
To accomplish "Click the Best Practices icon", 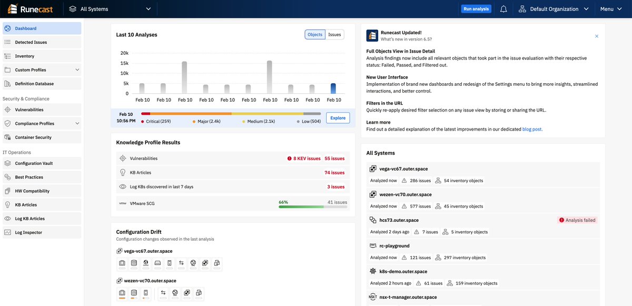I will tap(7, 177).
